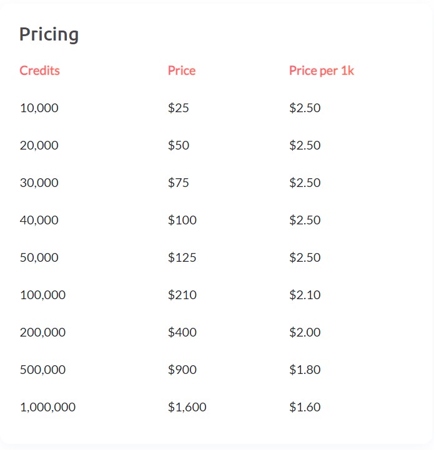Click the $25 price cell
The height and width of the screenshot is (450, 434).
179,108
